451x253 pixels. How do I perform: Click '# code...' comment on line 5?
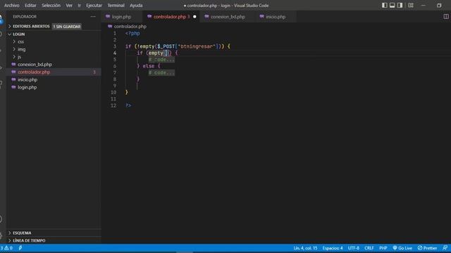coord(161,60)
